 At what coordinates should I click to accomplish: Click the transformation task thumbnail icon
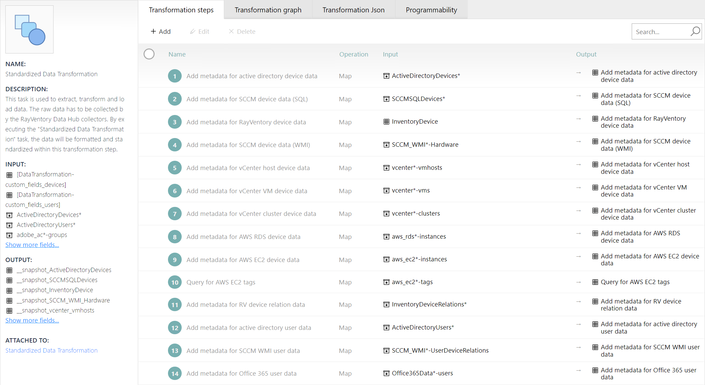(29, 29)
